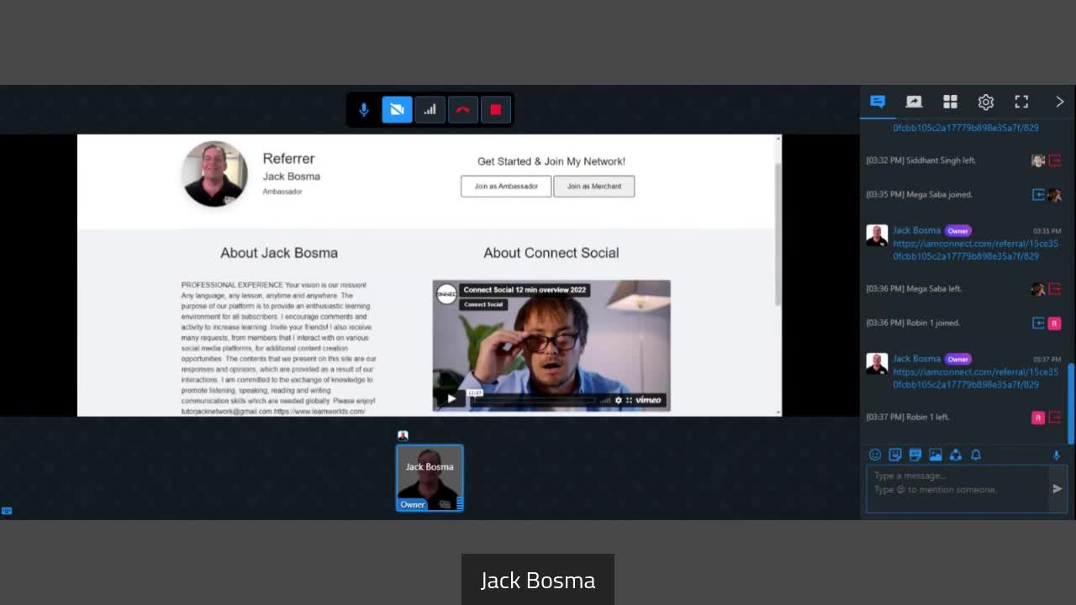Screen dimensions: 1076x605
Task: Toggle the camera off button
Action: coord(397,110)
